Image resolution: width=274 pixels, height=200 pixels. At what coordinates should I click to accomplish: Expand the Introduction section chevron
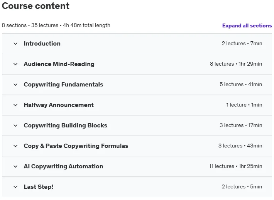tap(15, 44)
